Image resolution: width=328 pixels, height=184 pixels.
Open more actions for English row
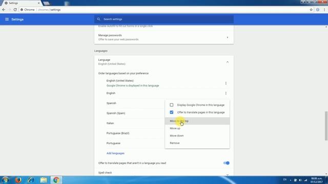pyautogui.click(x=225, y=93)
